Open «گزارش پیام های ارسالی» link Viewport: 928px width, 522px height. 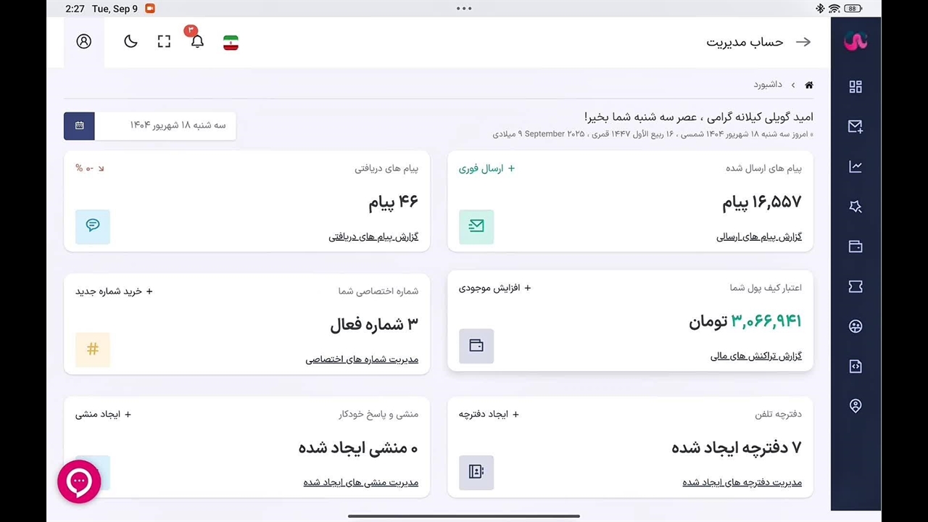[759, 237]
